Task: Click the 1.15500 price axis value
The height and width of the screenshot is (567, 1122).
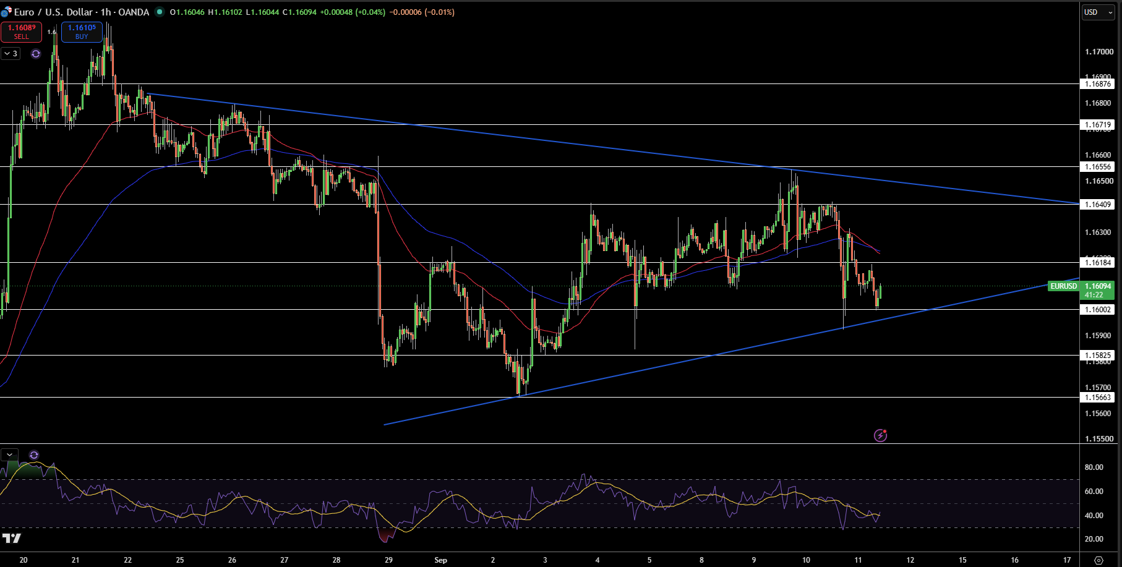Action: (1098, 439)
